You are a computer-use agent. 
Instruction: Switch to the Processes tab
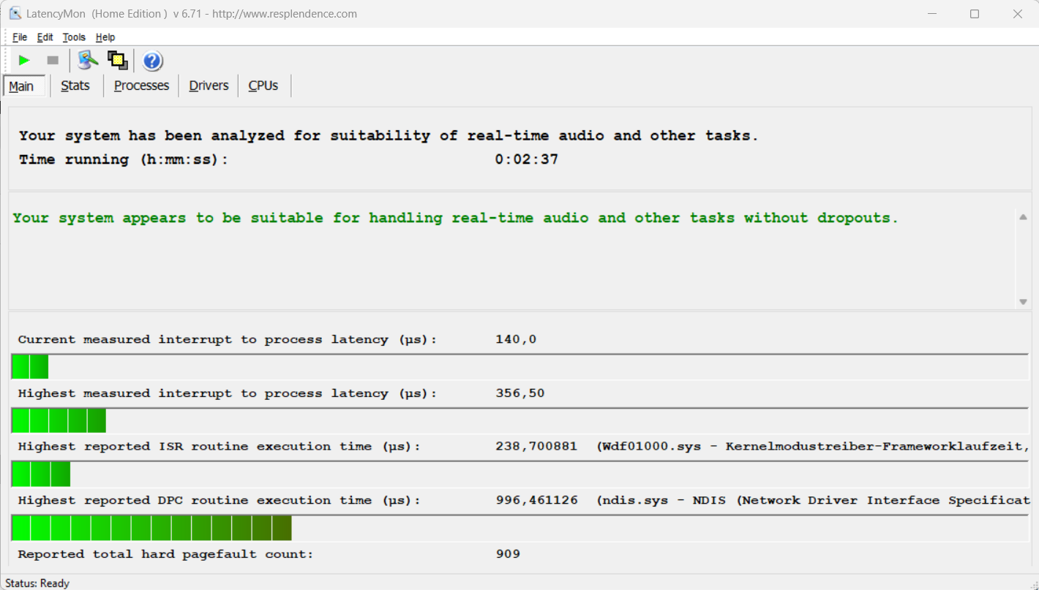[141, 86]
